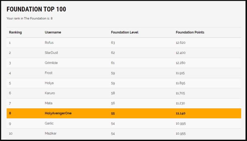247x141 pixels.
Task: Click the Foundation Points column header
Action: coord(190,32)
